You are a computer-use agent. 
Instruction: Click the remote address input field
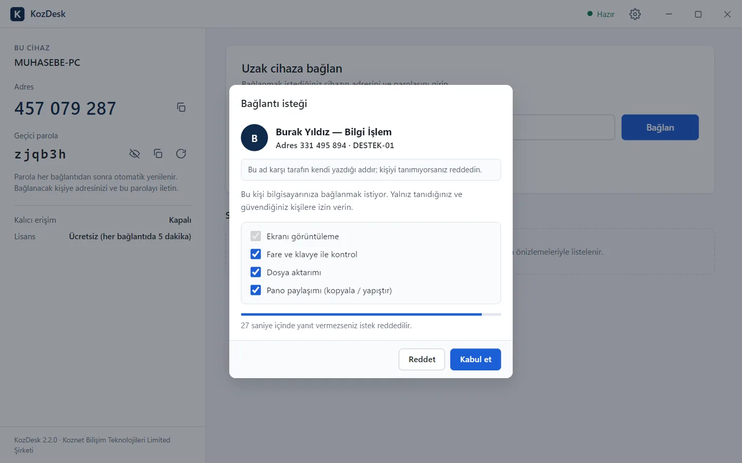click(x=564, y=128)
